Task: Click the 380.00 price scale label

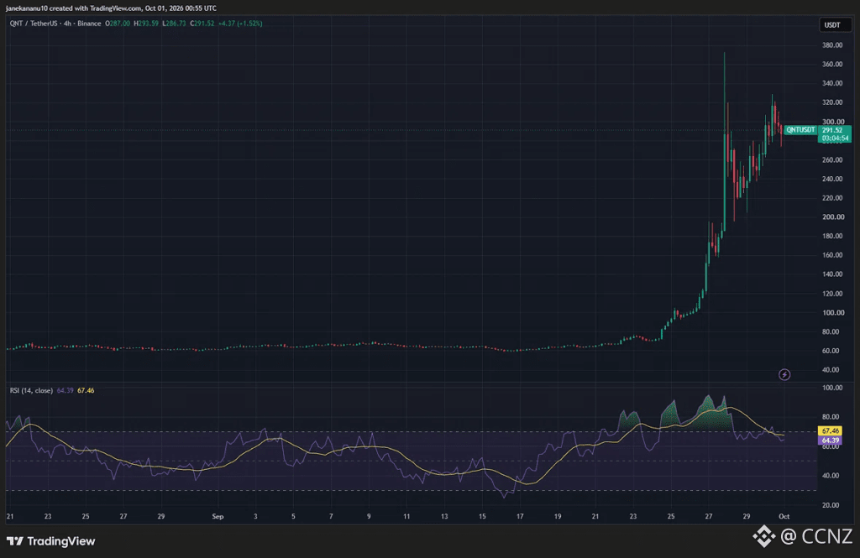Action: pyautogui.click(x=832, y=45)
